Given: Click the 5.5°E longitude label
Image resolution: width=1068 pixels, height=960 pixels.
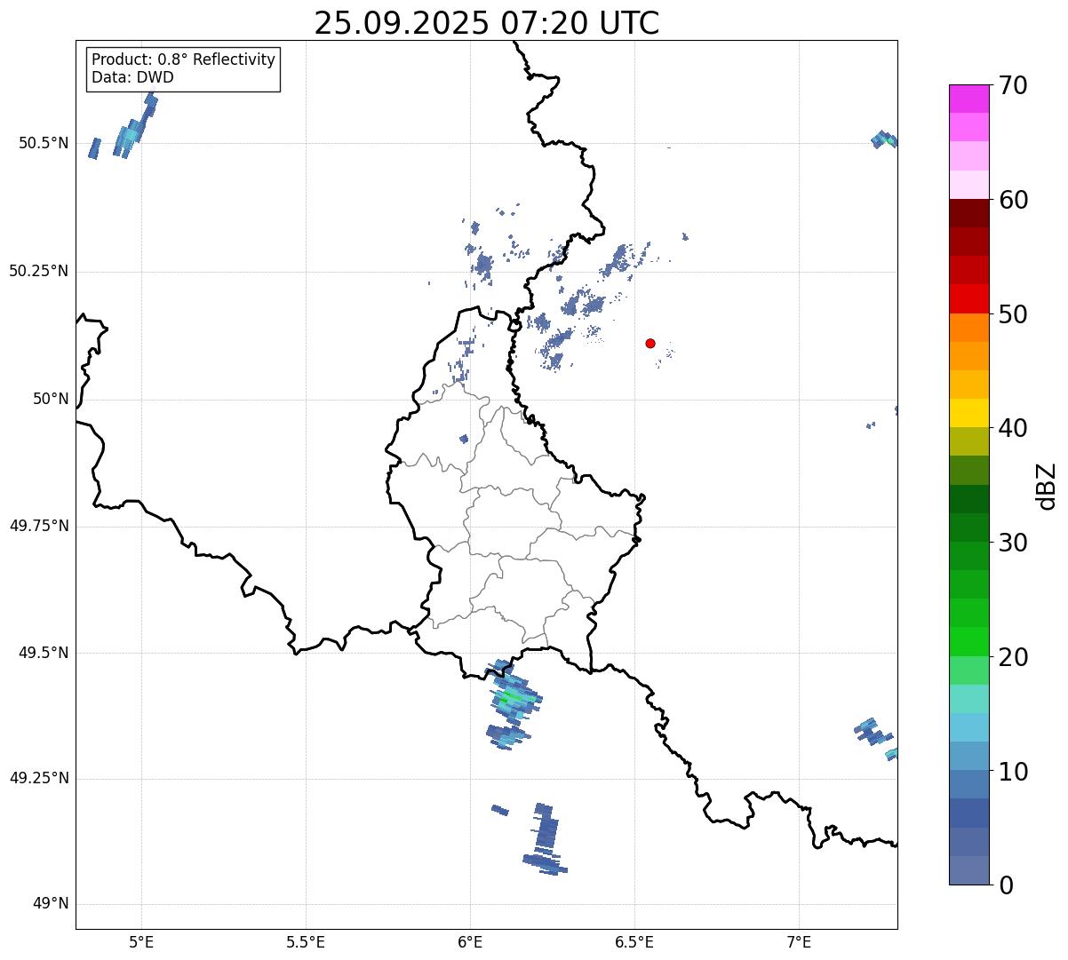Looking at the screenshot, I should [306, 942].
